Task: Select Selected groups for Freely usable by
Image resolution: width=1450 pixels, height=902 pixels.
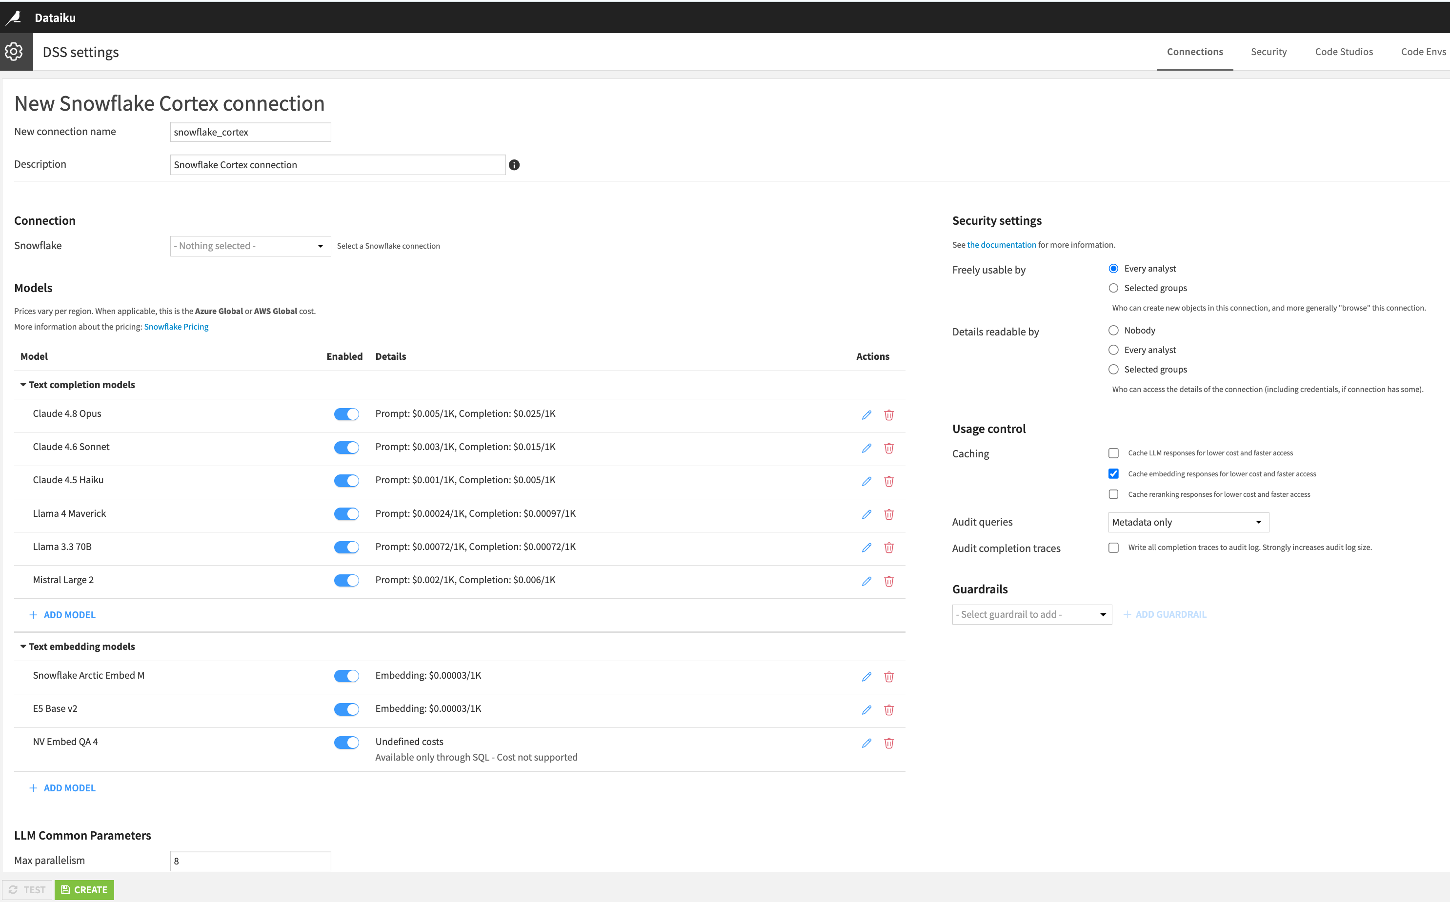Action: (x=1113, y=289)
